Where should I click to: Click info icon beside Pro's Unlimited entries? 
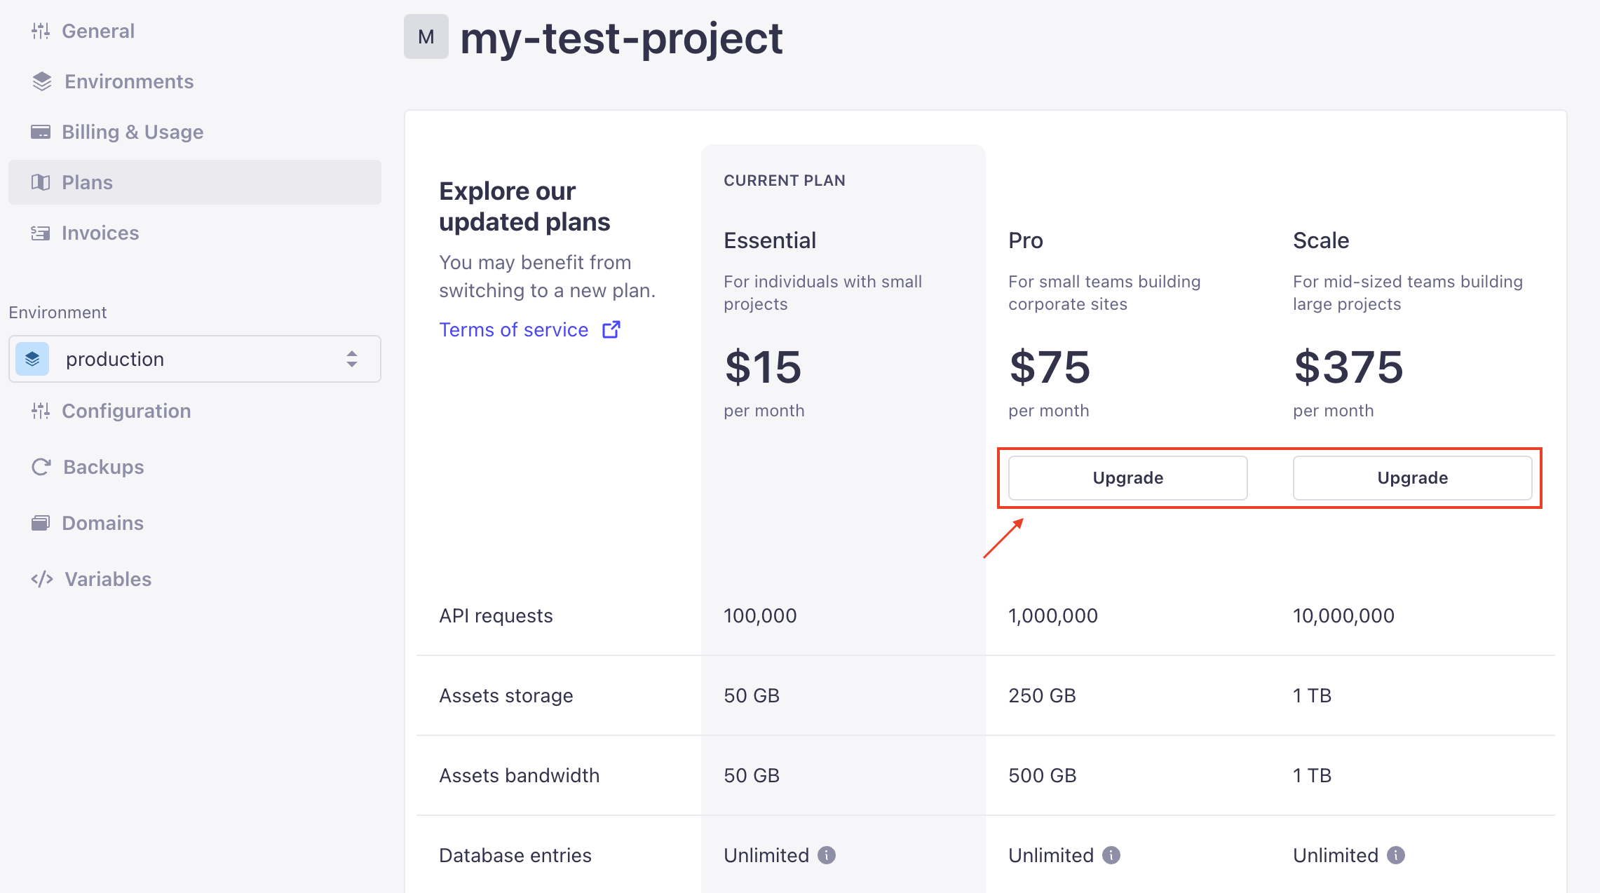(x=1111, y=855)
